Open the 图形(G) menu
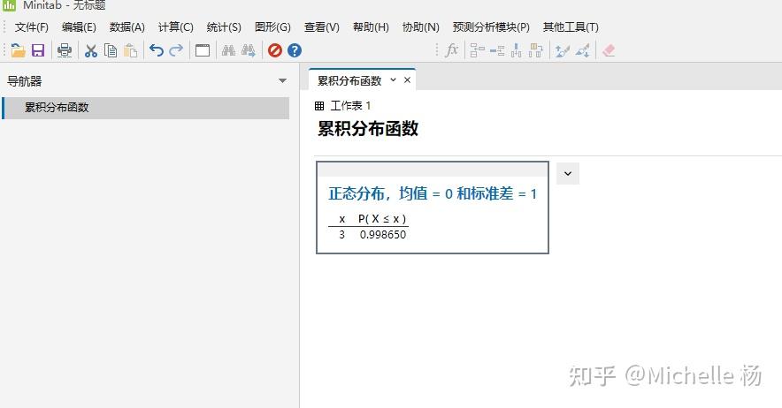This screenshot has width=782, height=408. (272, 26)
